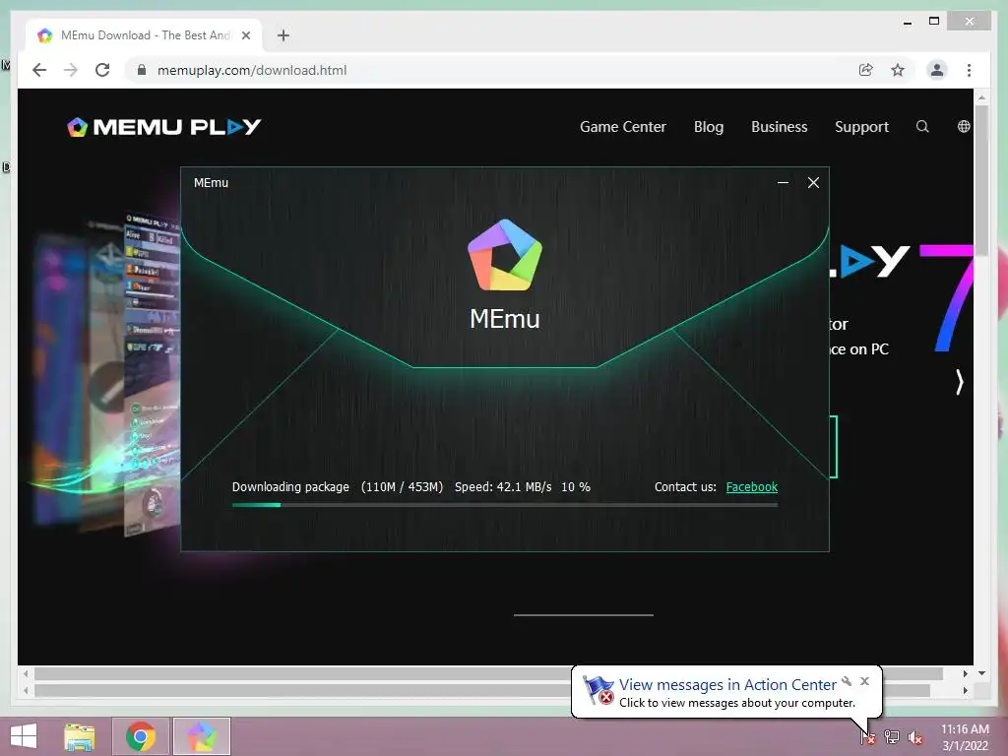This screenshot has width=1008, height=756.
Task: Close the Action Center notification balloon
Action: click(x=864, y=681)
